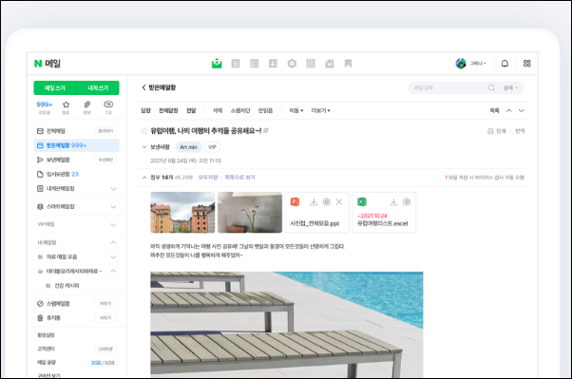The height and width of the screenshot is (379, 572).
Task: Open the Contacts icon in top bar
Action: click(x=273, y=64)
